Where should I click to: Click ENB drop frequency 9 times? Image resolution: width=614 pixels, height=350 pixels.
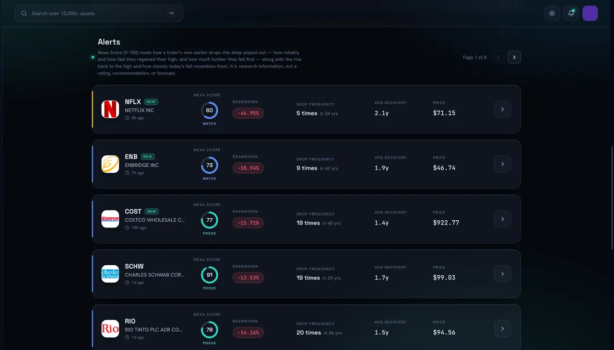pos(307,168)
